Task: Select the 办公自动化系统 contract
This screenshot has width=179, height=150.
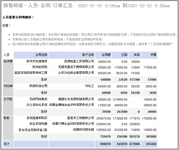Action: (37, 105)
